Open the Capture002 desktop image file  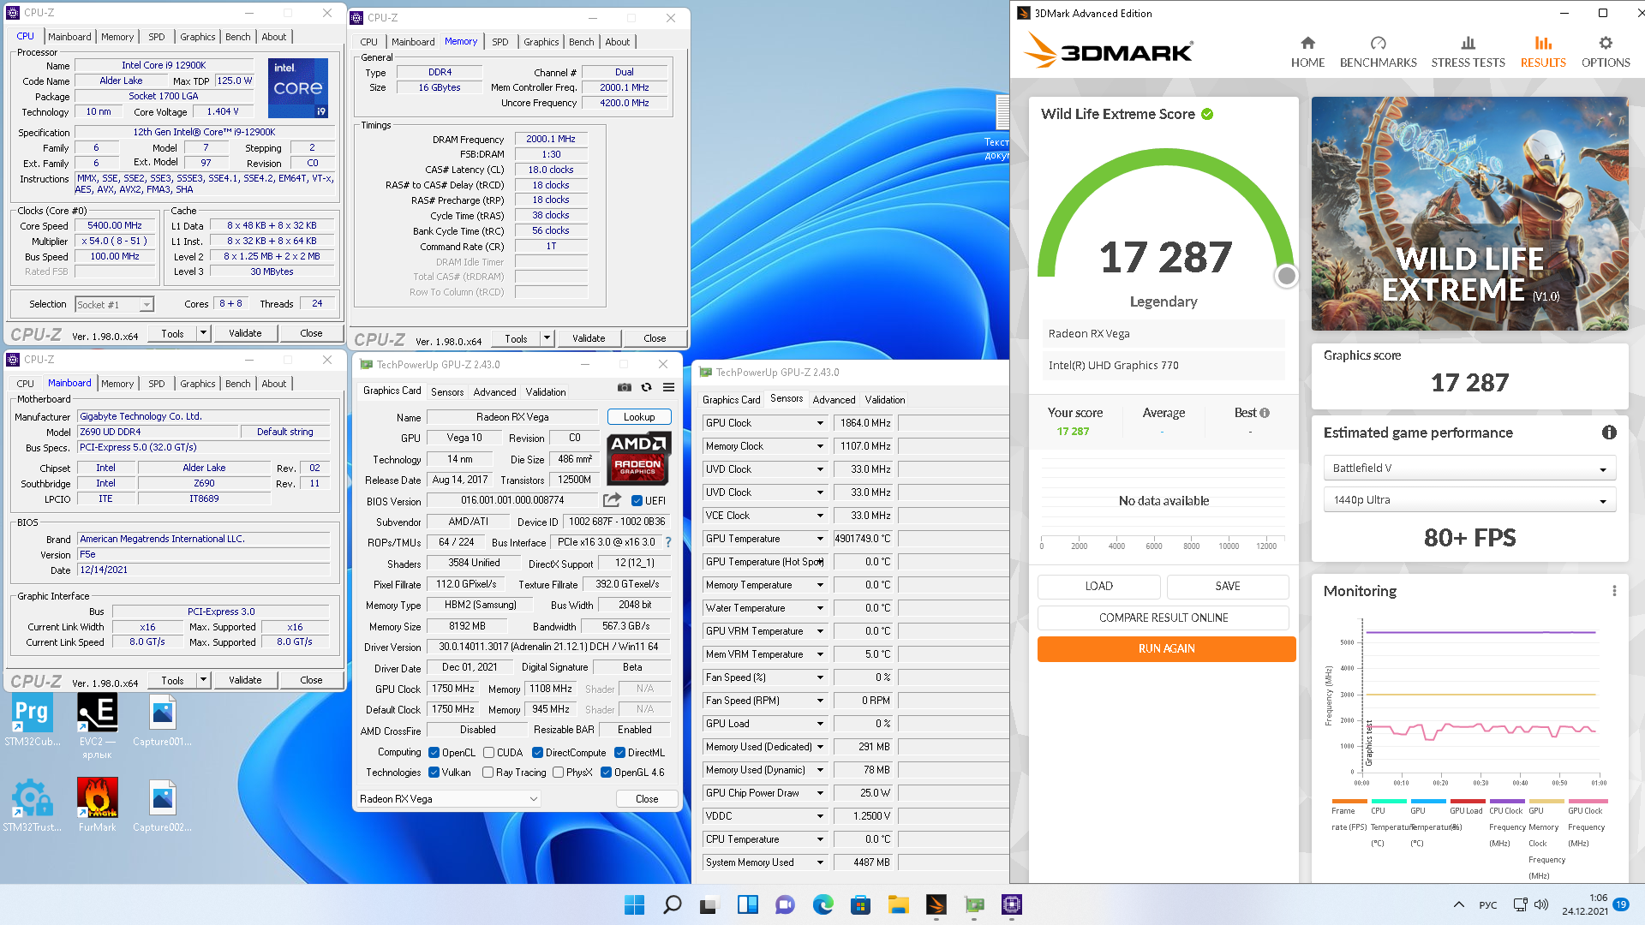pos(162,805)
